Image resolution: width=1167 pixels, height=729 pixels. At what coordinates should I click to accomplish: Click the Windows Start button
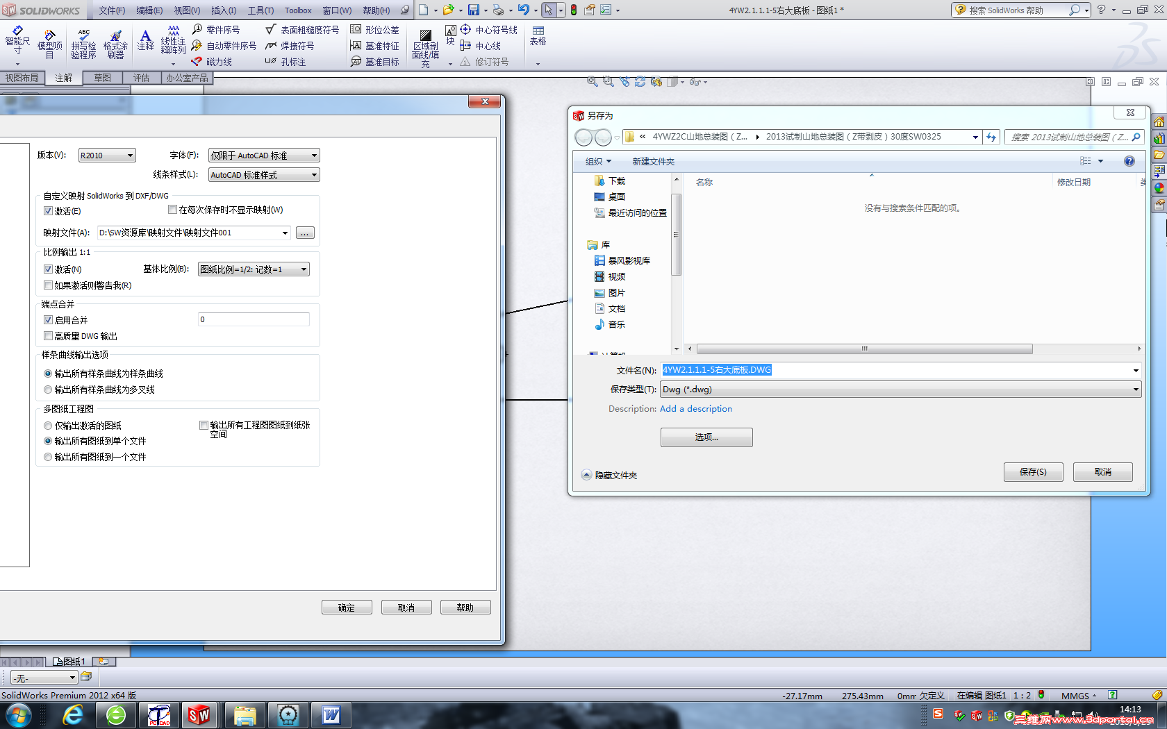[x=18, y=714]
